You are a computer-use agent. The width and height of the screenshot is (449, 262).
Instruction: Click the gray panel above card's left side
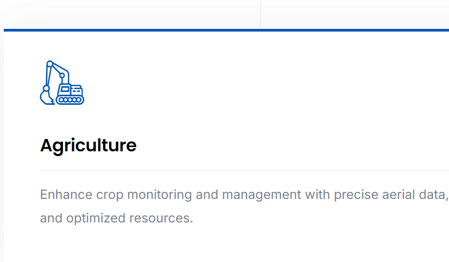(x=130, y=14)
